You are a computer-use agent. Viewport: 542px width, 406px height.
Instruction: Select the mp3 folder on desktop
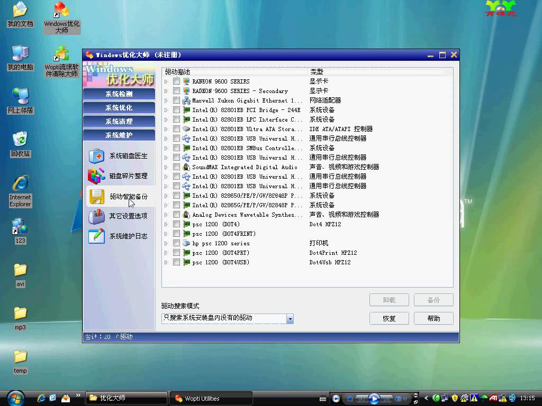point(21,318)
